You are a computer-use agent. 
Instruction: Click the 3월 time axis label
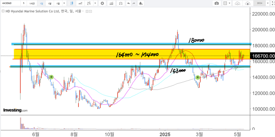pyautogui.click(x=199, y=134)
